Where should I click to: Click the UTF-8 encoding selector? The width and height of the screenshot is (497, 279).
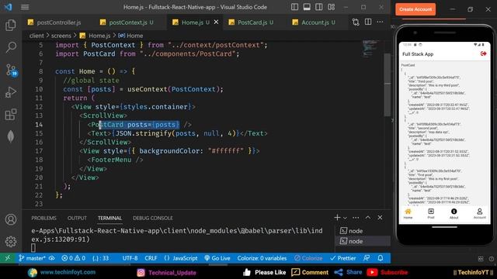130,258
